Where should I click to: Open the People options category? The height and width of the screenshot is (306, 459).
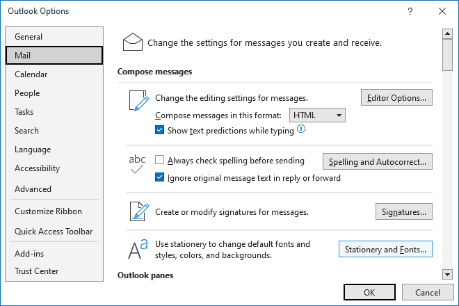(54, 93)
